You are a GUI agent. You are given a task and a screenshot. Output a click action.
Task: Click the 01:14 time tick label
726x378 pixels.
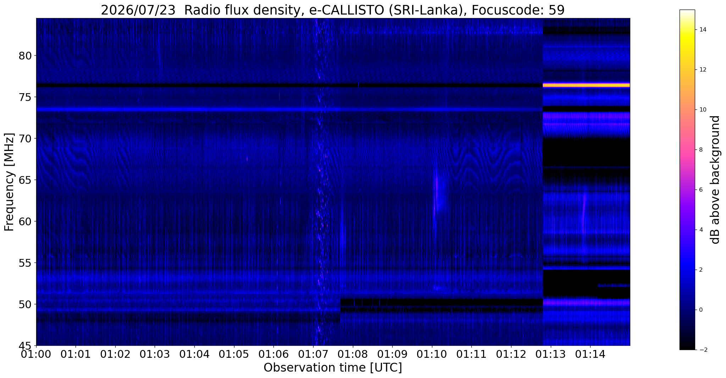(590, 354)
